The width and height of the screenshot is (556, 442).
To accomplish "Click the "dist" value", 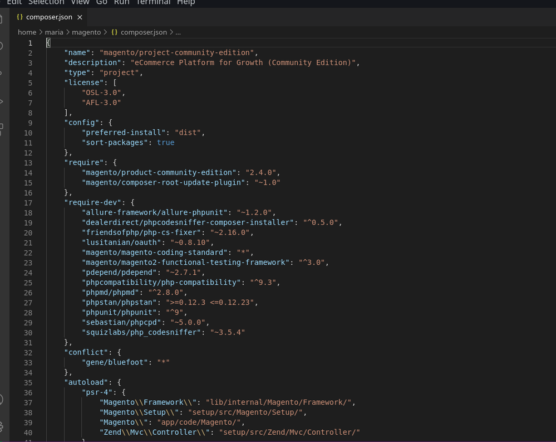I will pos(188,133).
